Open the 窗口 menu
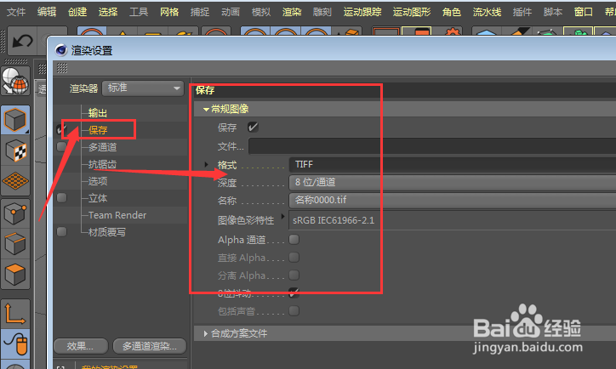The height and width of the screenshot is (369, 616). click(584, 12)
